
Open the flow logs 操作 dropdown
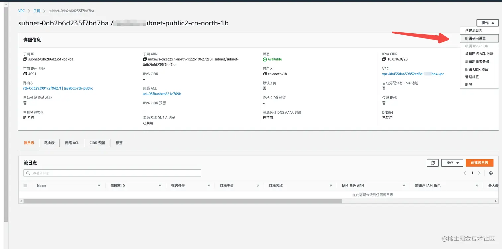pos(452,163)
